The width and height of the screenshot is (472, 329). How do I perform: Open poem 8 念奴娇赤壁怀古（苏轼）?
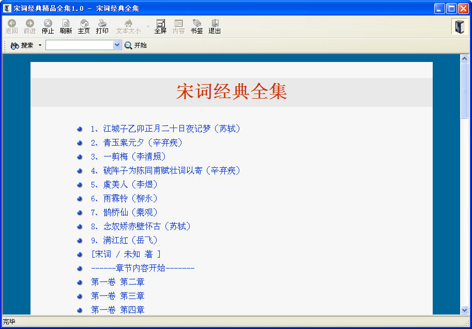point(141,226)
